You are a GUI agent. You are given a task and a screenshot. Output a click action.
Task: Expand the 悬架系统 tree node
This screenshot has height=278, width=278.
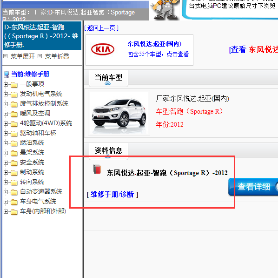tap(6, 153)
